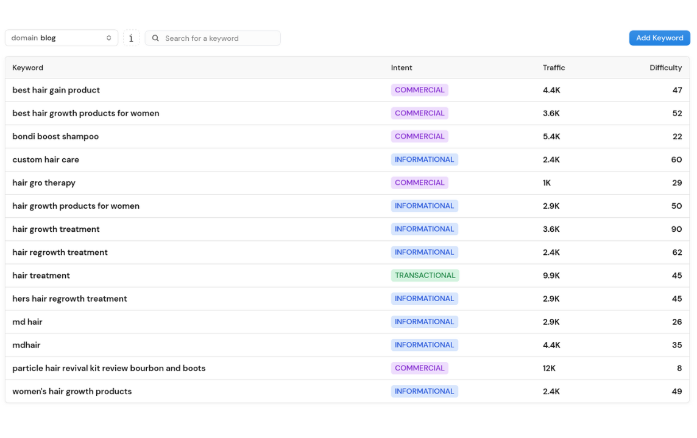Image resolution: width=697 pixels, height=438 pixels.
Task: Click difficulty 35 for mdhair
Action: point(677,345)
